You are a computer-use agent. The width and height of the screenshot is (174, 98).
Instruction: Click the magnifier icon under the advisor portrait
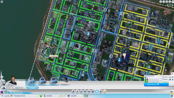point(9,85)
